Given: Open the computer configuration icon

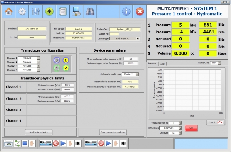Looking at the screenshot, I should [76, 12].
